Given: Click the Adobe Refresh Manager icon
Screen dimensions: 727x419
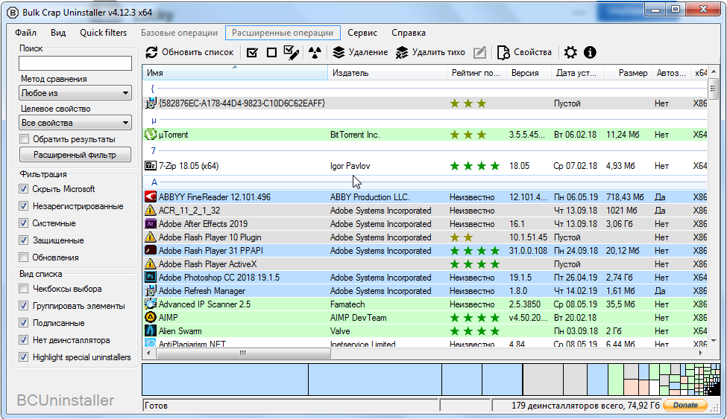Looking at the screenshot, I should [150, 291].
